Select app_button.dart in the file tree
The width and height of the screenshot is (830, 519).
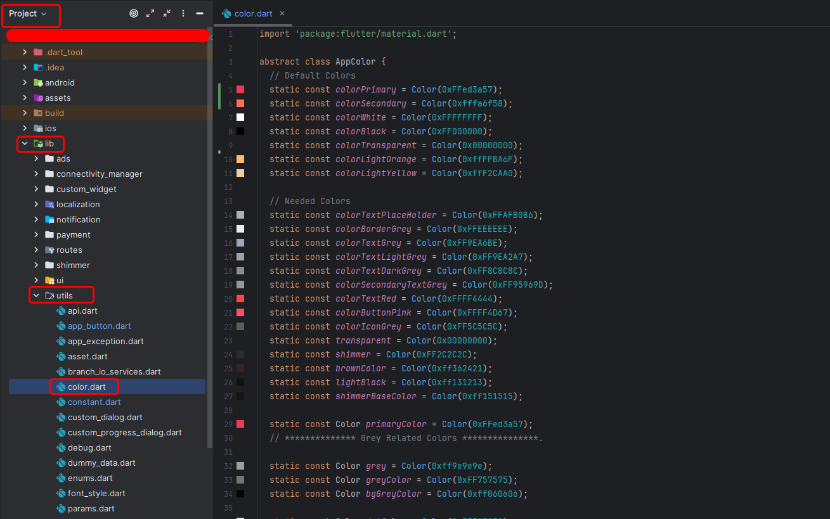click(99, 326)
